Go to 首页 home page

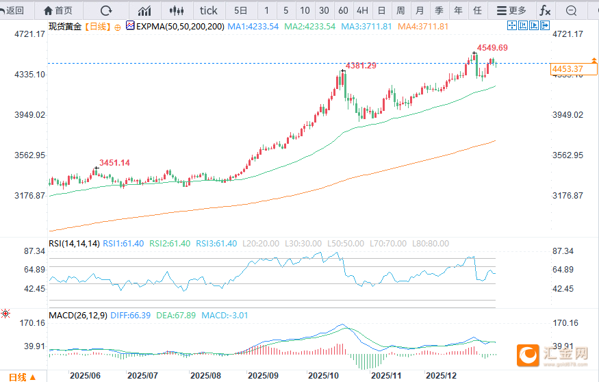pyautogui.click(x=58, y=10)
